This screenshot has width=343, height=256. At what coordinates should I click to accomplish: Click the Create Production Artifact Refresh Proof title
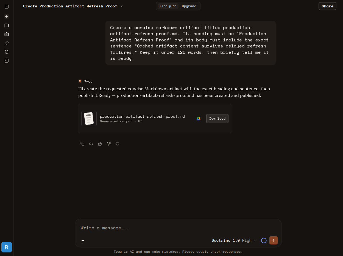coord(70,6)
